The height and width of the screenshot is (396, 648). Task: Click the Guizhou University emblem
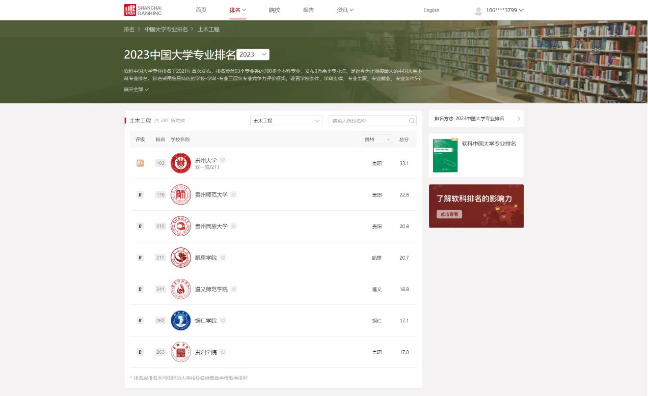181,163
